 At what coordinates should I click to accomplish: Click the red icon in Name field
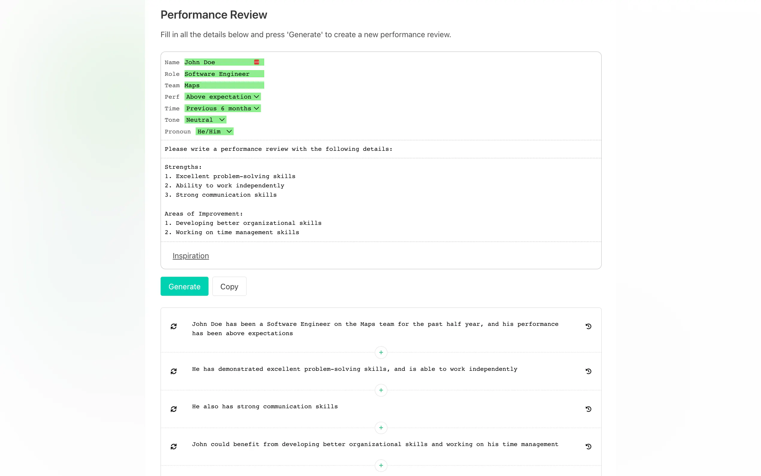click(256, 62)
